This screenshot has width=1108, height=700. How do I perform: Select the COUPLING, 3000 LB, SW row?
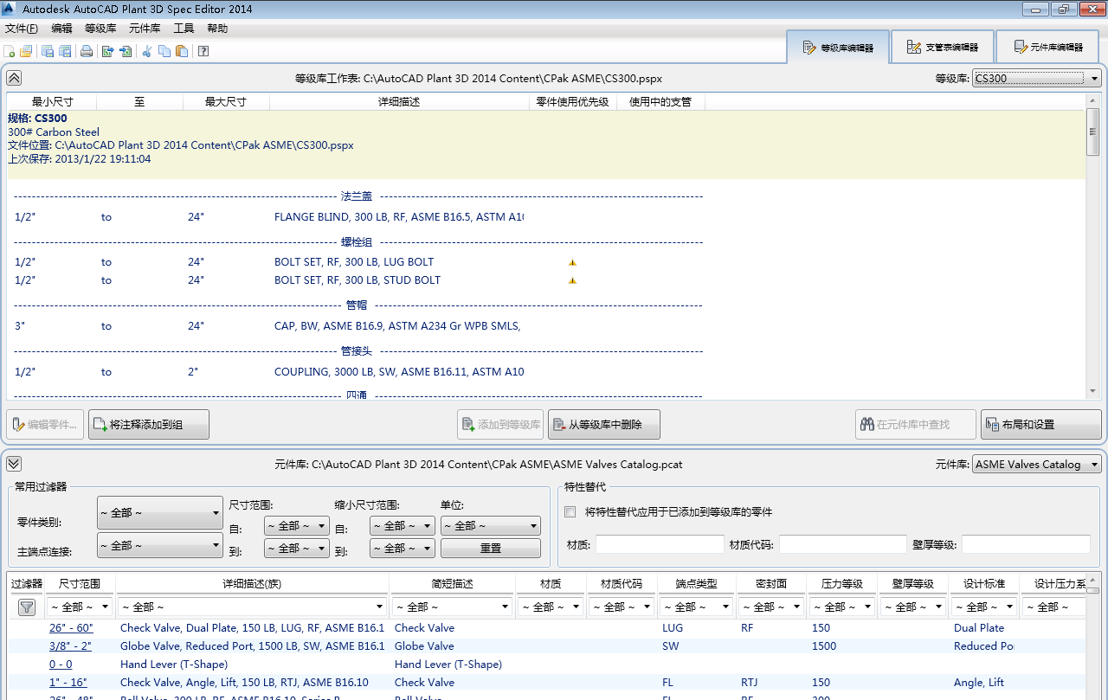(358, 372)
